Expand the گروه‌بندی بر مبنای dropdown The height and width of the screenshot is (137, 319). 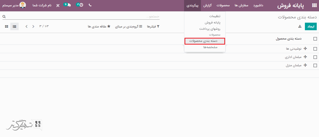(128, 26)
